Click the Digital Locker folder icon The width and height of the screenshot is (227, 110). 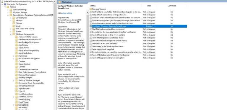click(x=17, y=88)
